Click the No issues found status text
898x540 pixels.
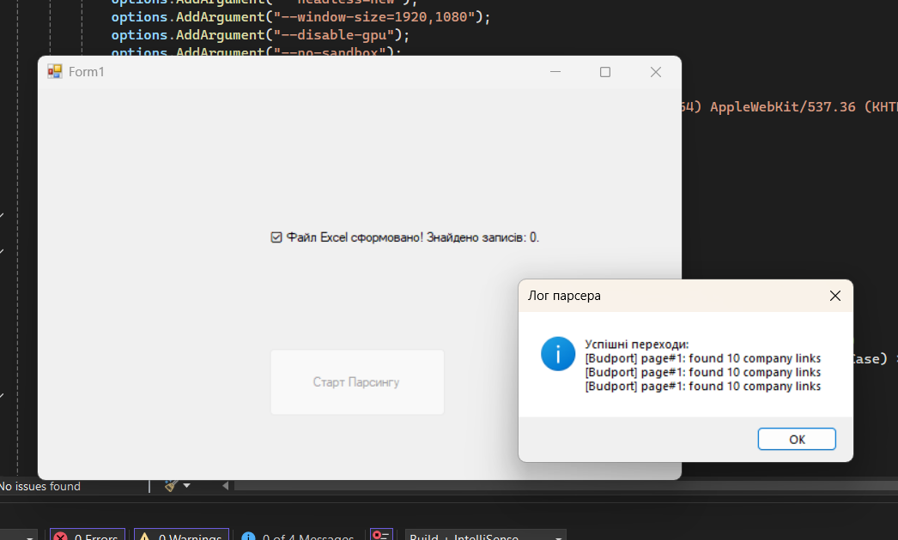click(x=39, y=486)
